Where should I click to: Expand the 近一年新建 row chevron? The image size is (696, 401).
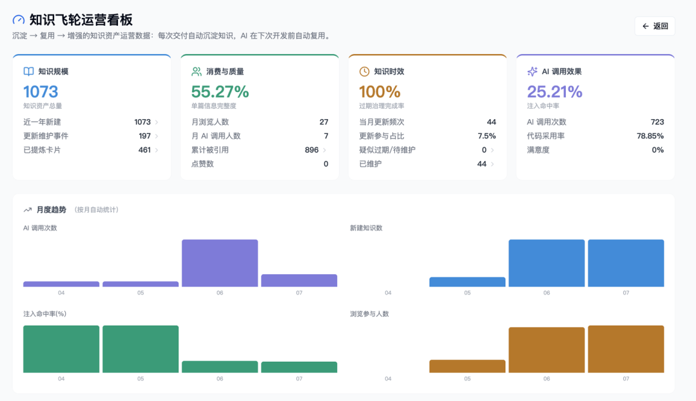pos(157,122)
